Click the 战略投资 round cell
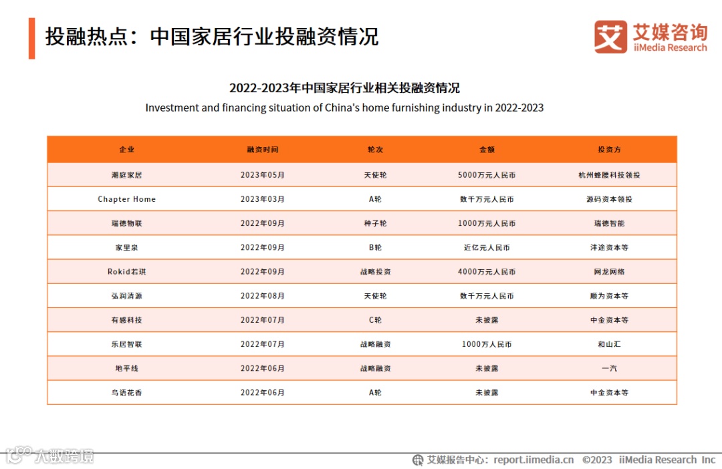 point(375,271)
